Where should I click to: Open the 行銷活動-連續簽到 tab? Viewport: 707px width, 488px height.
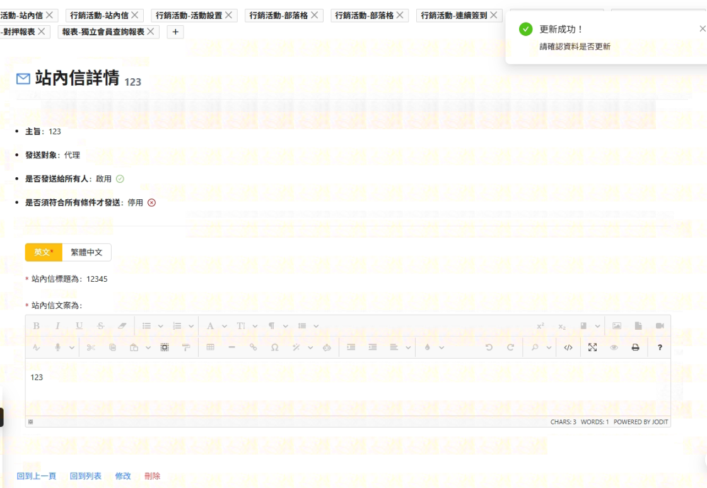coord(453,15)
